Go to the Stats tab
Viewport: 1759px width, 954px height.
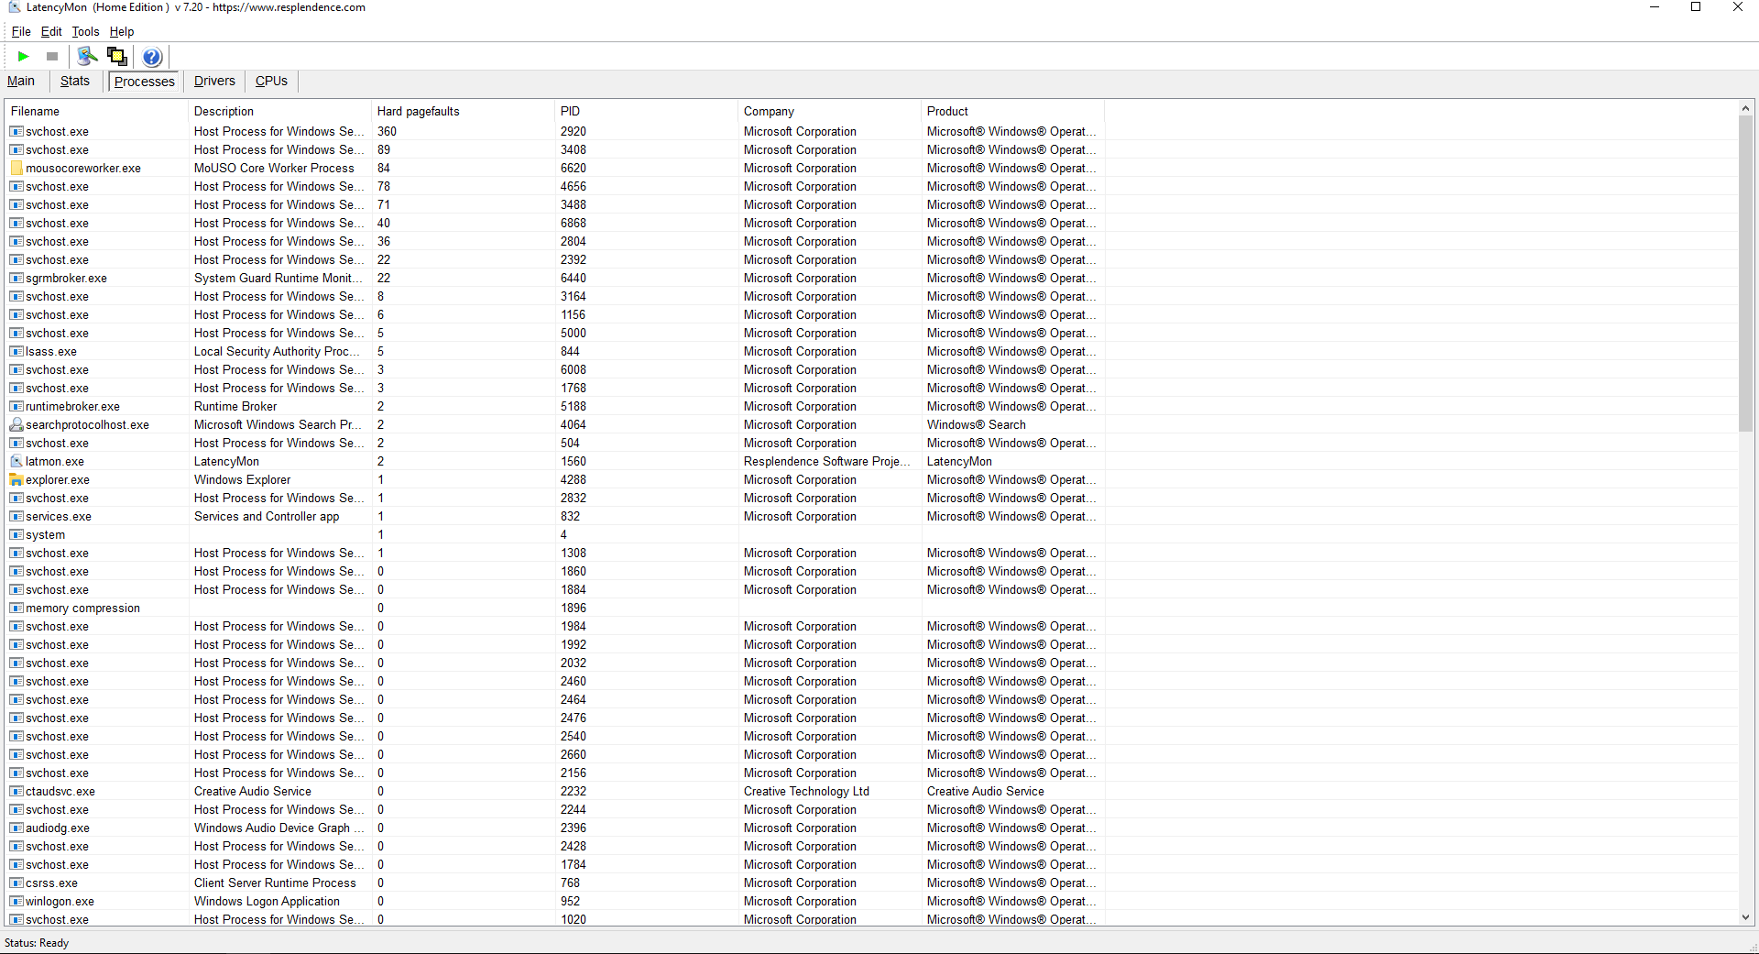coord(75,81)
